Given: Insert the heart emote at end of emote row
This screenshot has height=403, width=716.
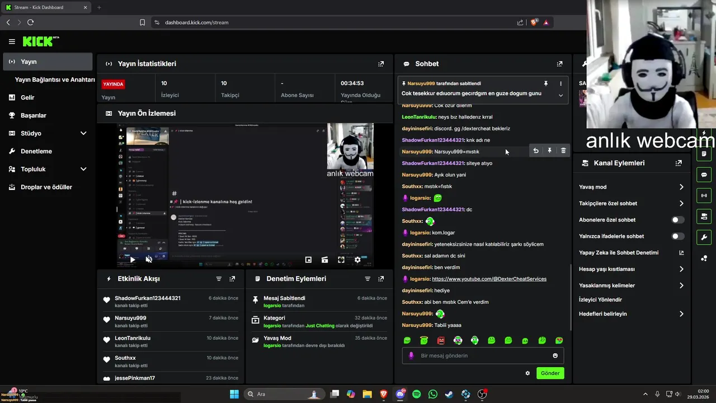Looking at the screenshot, I should click(x=559, y=340).
